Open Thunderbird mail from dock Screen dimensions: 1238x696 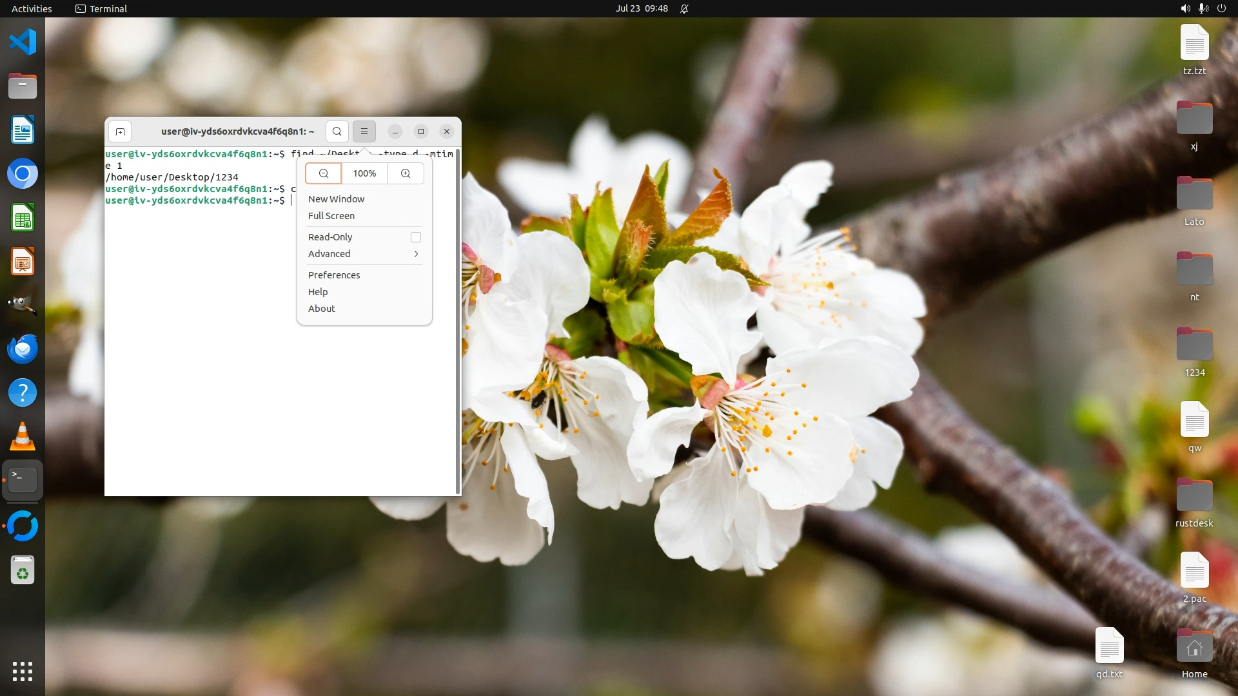pos(23,349)
